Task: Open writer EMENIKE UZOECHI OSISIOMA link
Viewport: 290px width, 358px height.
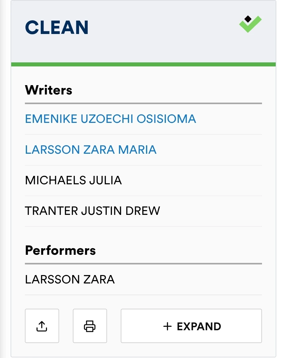Action: (x=110, y=119)
